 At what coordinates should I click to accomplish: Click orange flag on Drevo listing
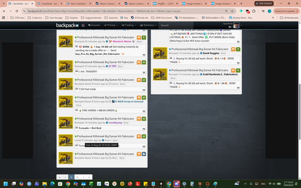[x=139, y=136]
